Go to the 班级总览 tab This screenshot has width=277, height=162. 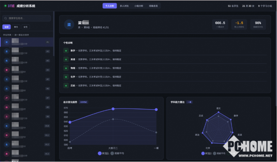click(x=153, y=6)
